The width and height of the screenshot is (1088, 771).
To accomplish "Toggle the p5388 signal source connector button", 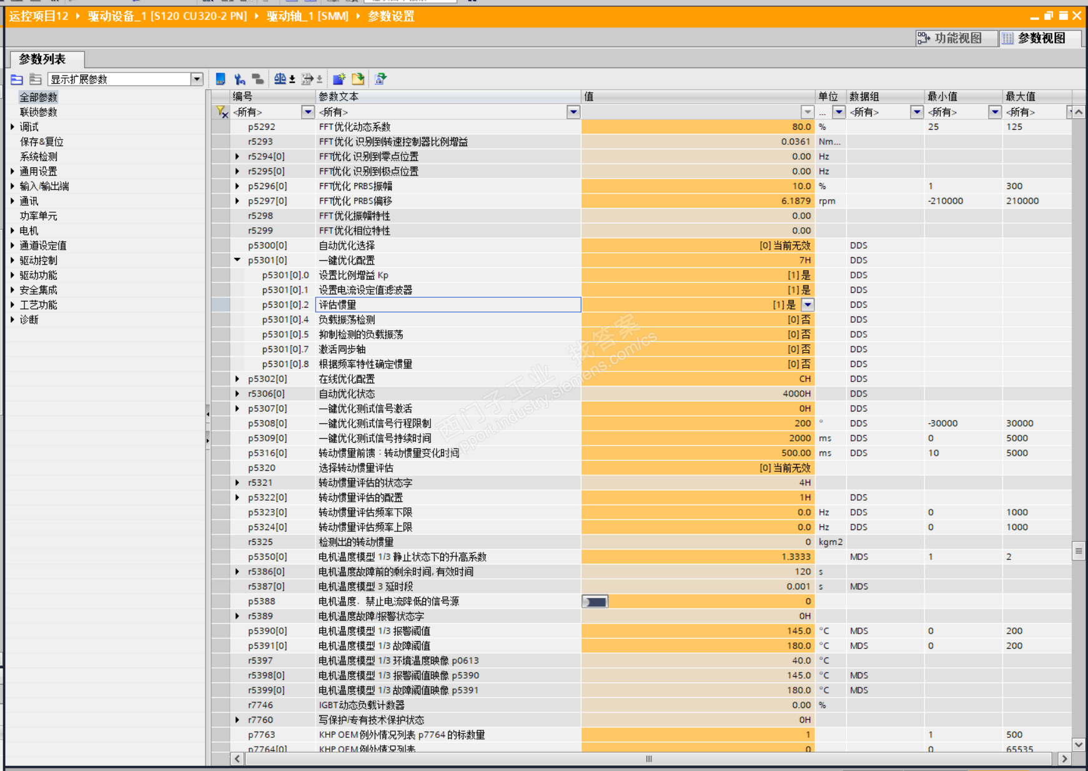I will (x=595, y=602).
